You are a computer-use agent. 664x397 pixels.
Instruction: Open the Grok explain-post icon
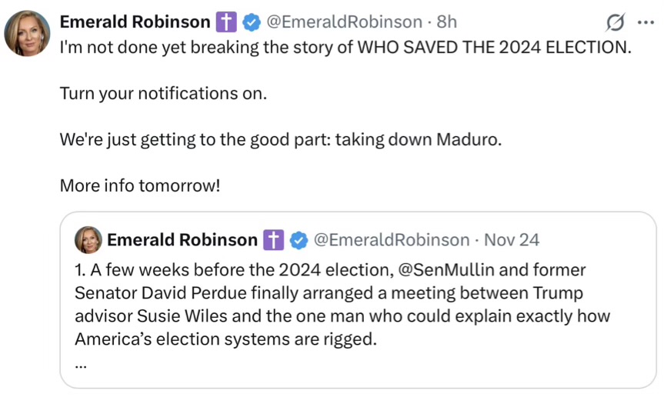coord(615,22)
